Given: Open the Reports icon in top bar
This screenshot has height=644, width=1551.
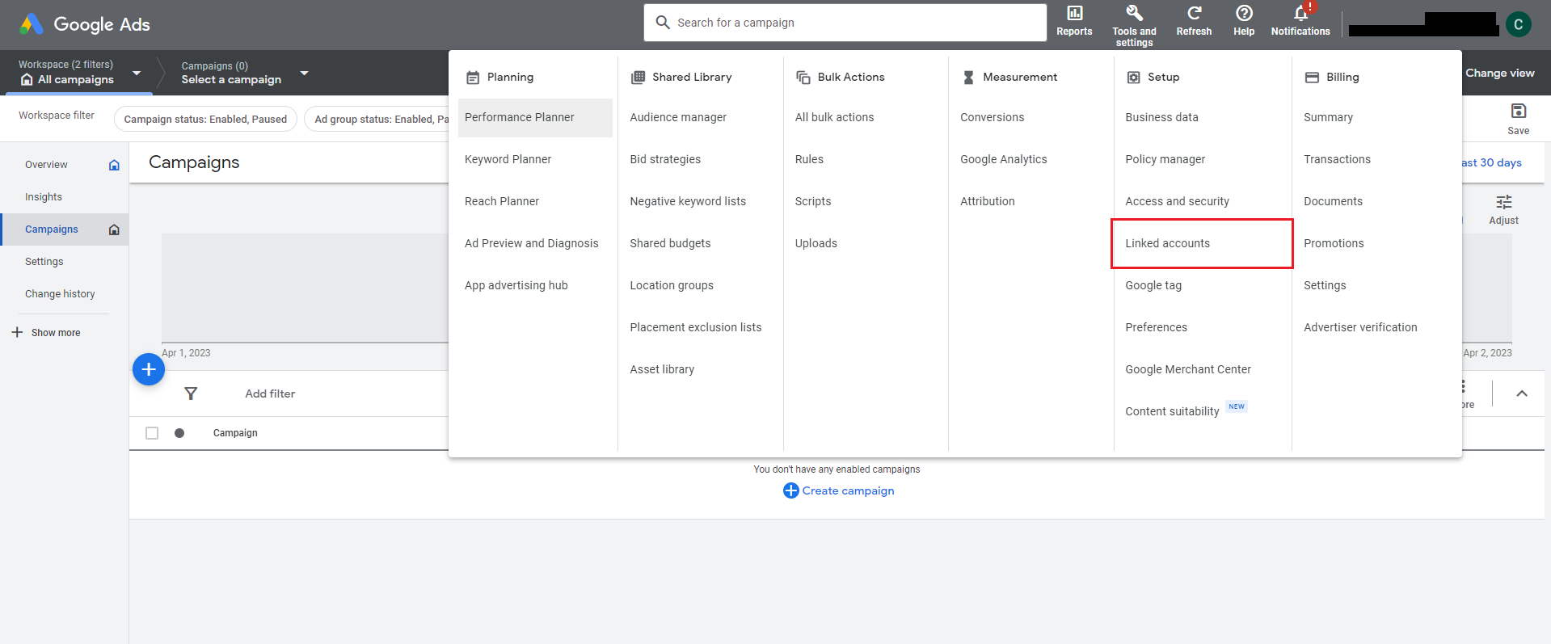Looking at the screenshot, I should [1074, 14].
